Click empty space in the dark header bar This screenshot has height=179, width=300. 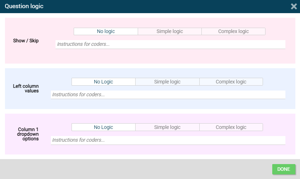(x=160, y=6)
